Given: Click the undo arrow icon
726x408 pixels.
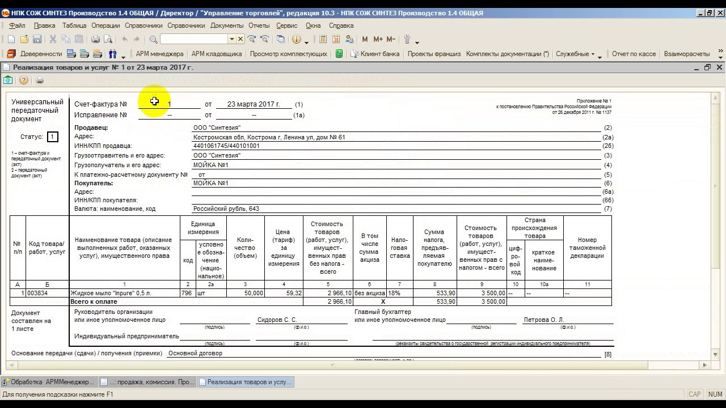Looking at the screenshot, I should pos(124,39).
